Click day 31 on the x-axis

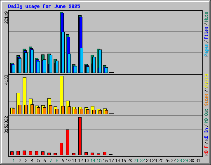[198, 160]
